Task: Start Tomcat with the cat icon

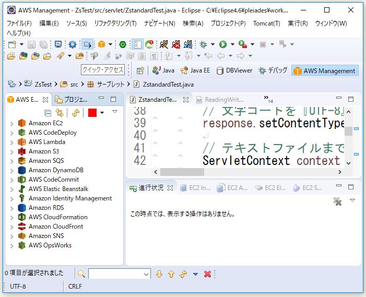Action: [x=164, y=44]
